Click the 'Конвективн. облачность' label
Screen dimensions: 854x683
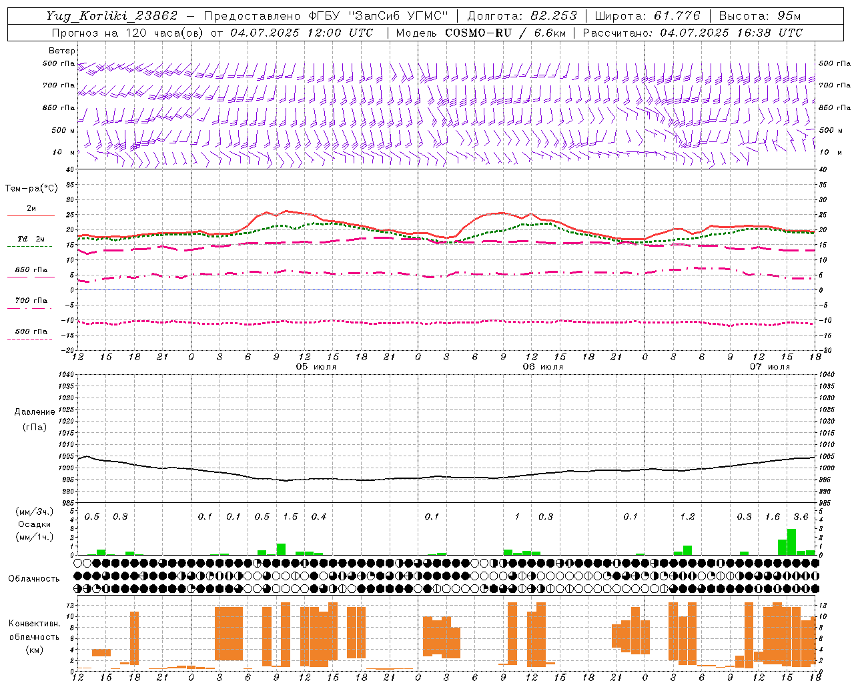pyautogui.click(x=34, y=630)
